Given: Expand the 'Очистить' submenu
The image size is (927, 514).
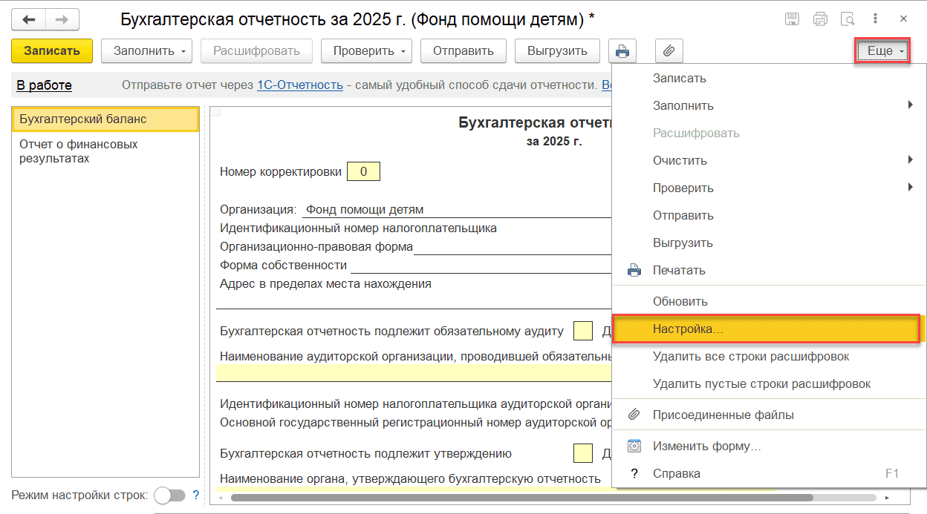Looking at the screenshot, I should (765, 160).
